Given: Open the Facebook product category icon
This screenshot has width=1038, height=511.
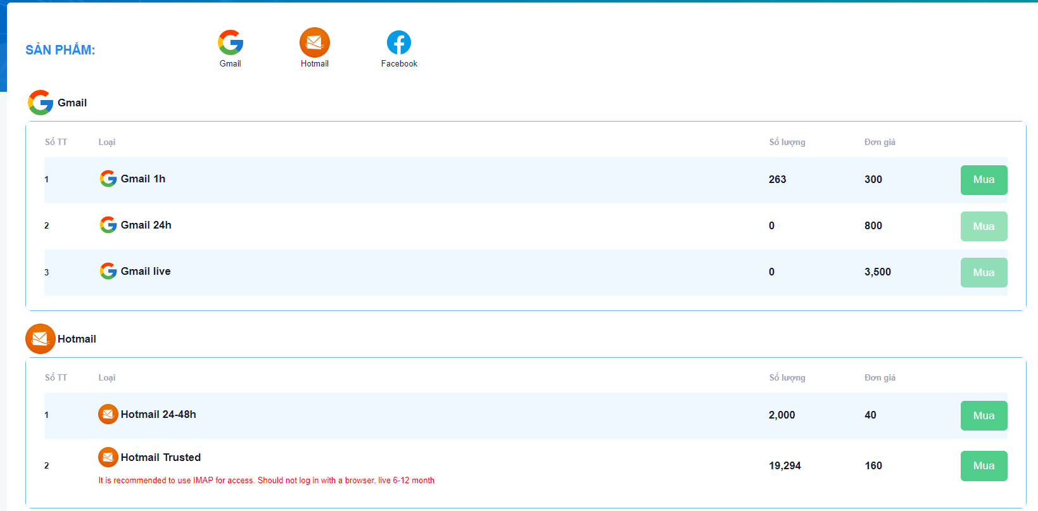Looking at the screenshot, I should coord(399,42).
